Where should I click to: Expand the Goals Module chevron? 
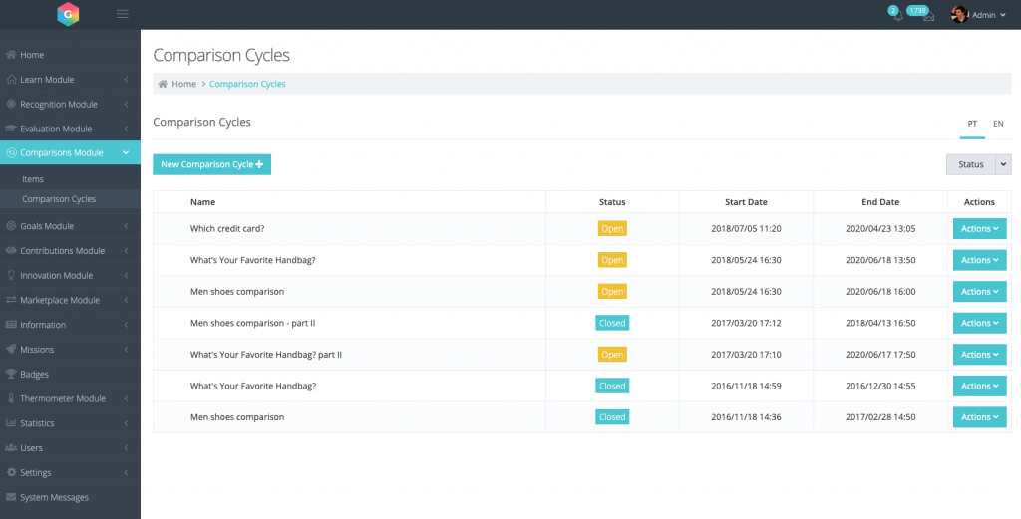pyautogui.click(x=126, y=226)
